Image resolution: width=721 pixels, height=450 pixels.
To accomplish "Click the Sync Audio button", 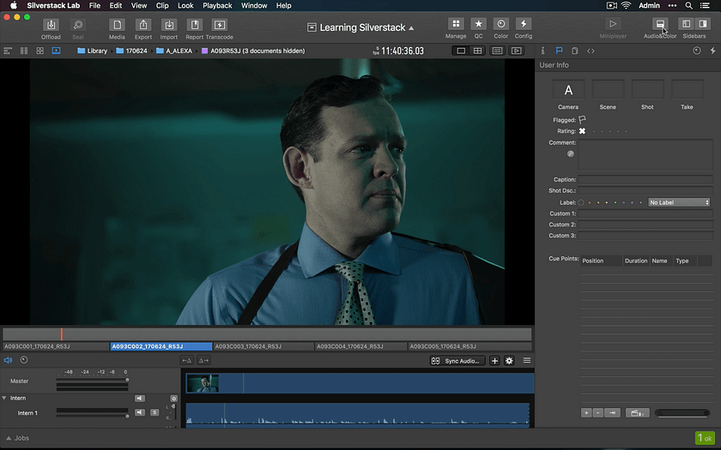I will click(457, 361).
